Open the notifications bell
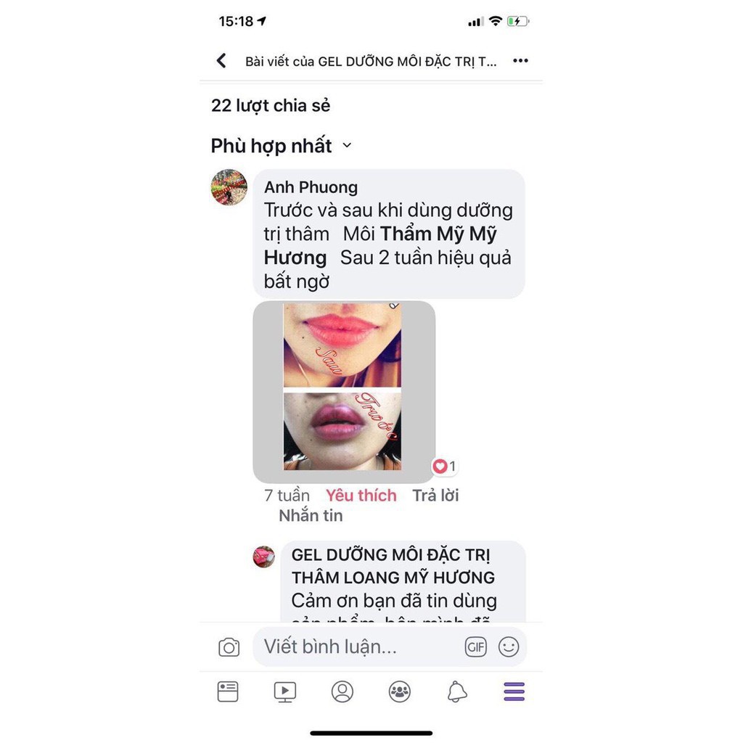Image resolution: width=743 pixels, height=743 pixels. (x=457, y=691)
